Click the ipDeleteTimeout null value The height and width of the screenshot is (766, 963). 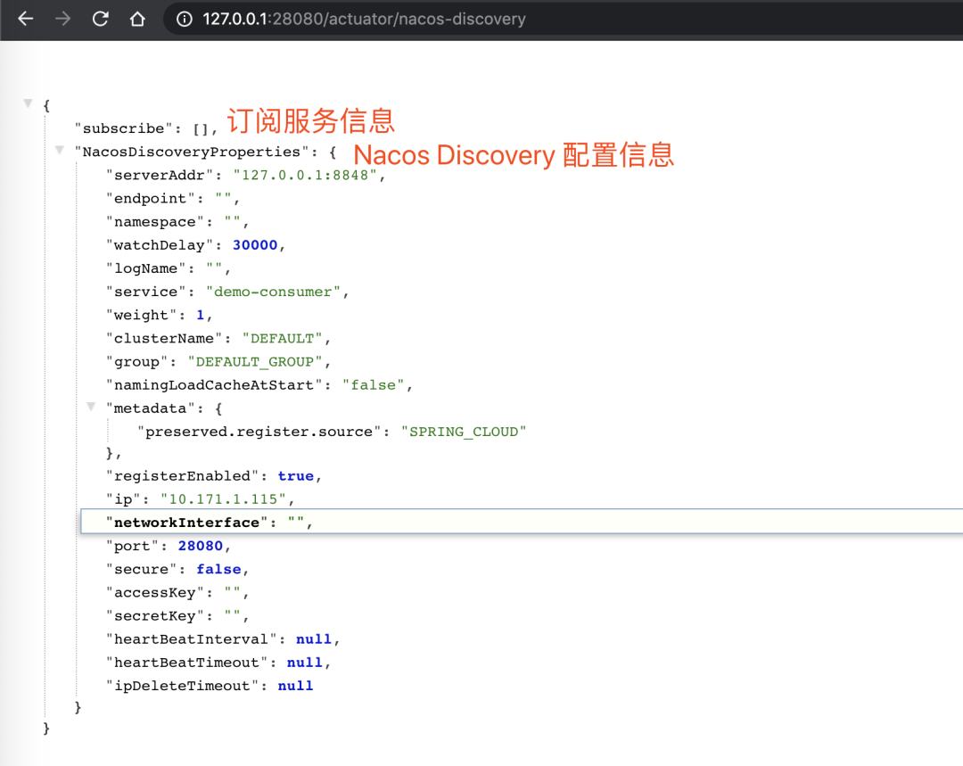pyautogui.click(x=295, y=686)
